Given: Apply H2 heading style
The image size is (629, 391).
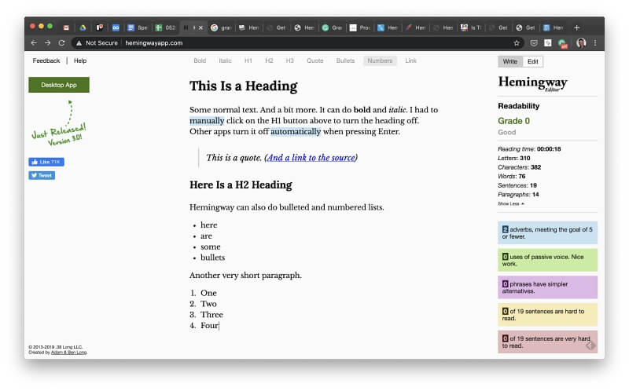Looking at the screenshot, I should click(x=269, y=60).
